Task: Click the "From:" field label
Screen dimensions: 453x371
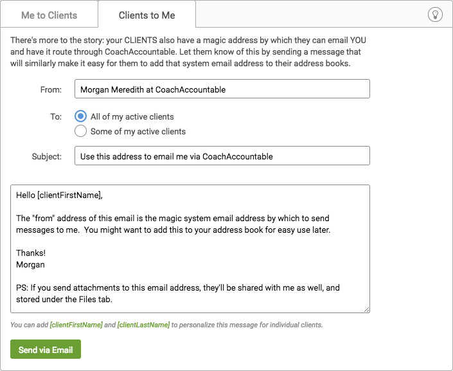Action: tap(51, 89)
